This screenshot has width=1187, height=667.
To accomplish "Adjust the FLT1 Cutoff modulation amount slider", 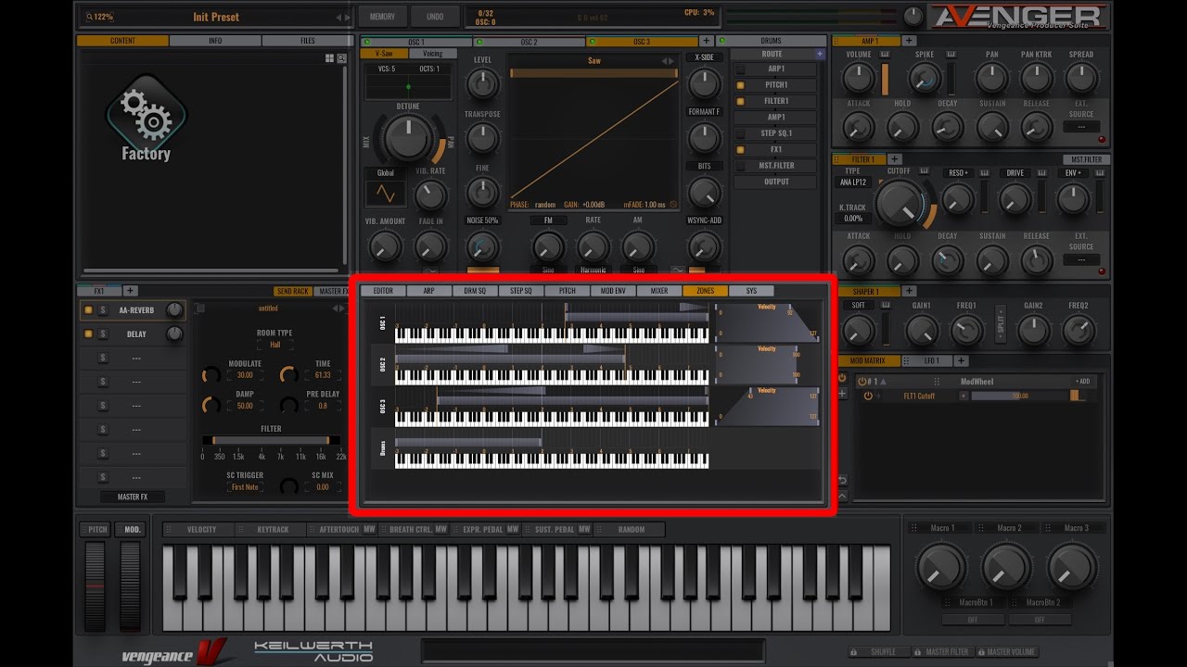I will tap(1020, 396).
